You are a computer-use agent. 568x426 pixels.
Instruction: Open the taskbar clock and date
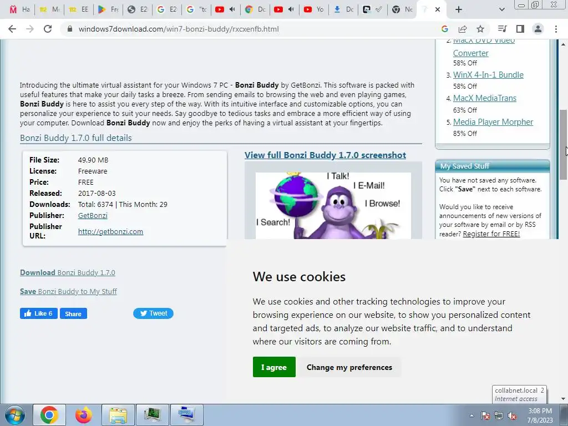pyautogui.click(x=540, y=415)
